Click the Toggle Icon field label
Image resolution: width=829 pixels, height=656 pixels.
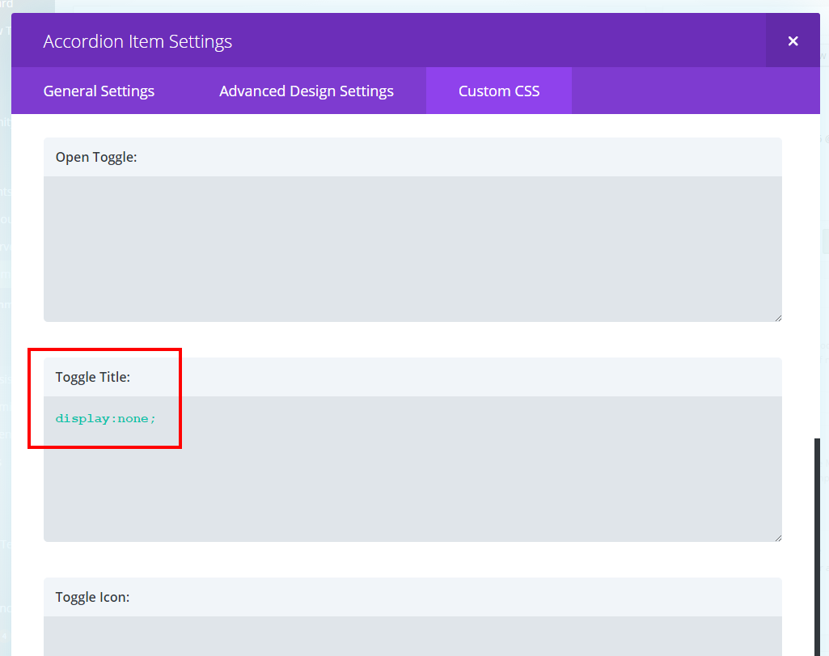click(x=93, y=597)
